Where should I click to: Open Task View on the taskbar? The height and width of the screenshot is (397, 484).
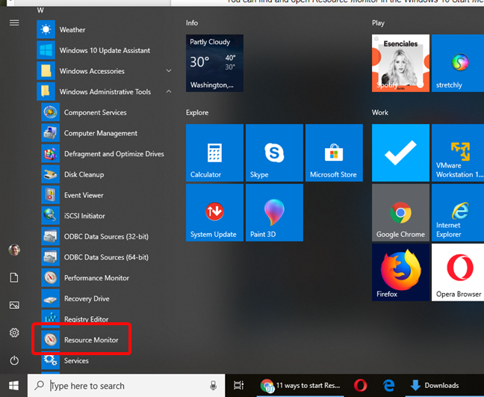pyautogui.click(x=238, y=385)
